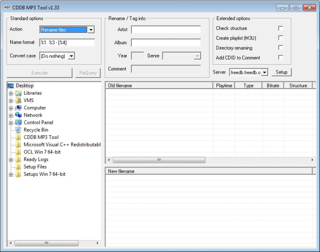Click the Comment input field

click(166, 69)
